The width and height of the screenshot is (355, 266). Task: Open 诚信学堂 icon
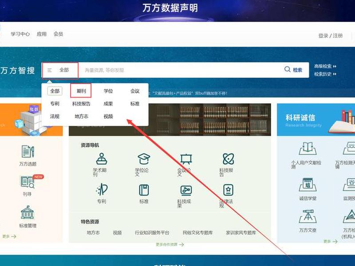[x=308, y=184]
